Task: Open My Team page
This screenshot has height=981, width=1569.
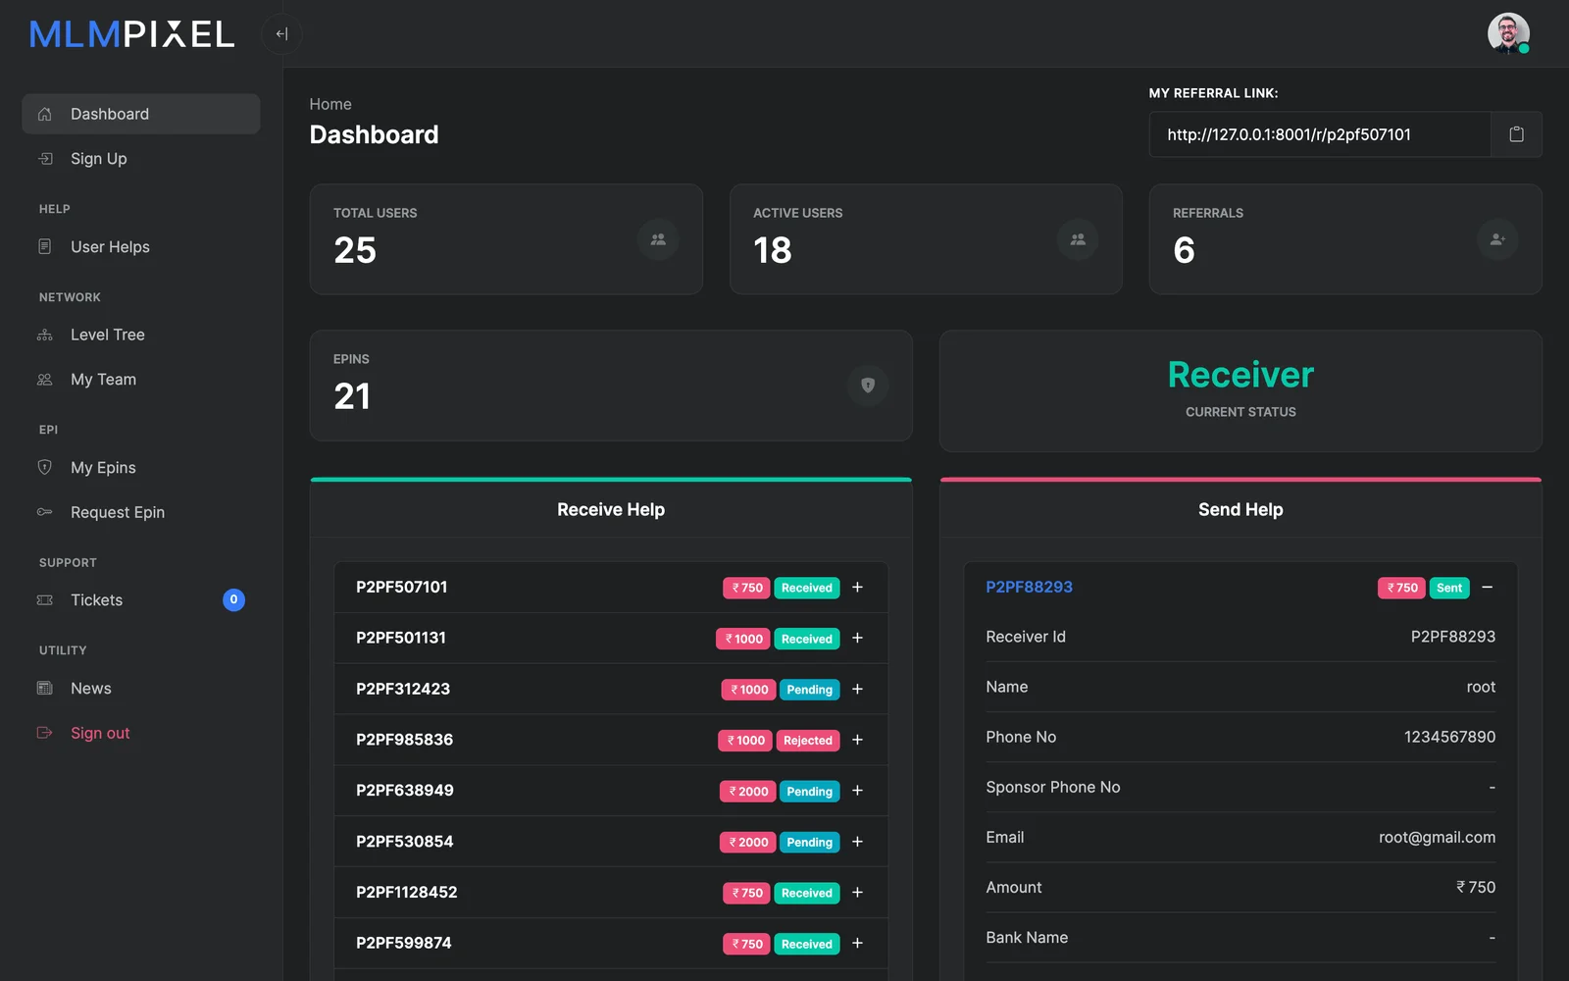Action: pyautogui.click(x=141, y=380)
